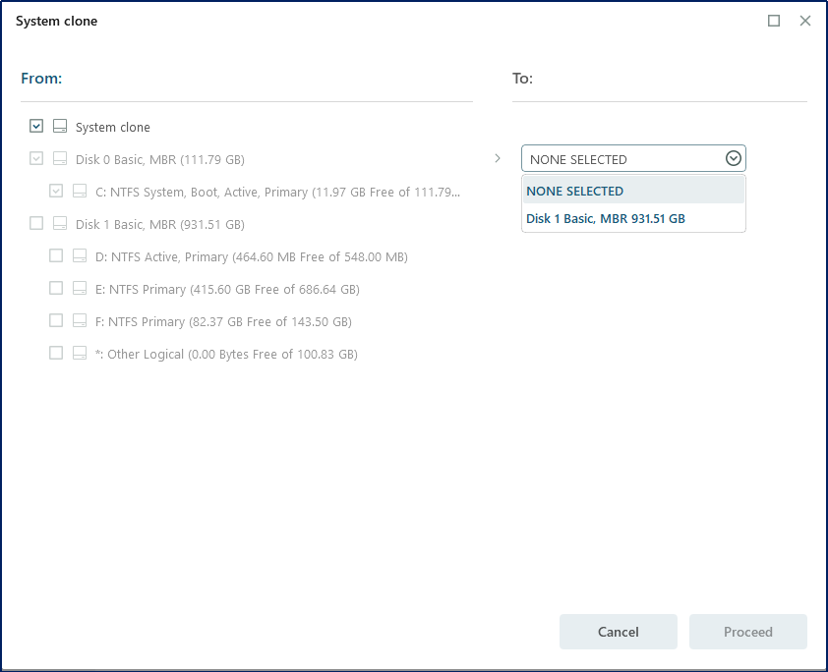Click the arrow icon between From and To

tap(497, 158)
